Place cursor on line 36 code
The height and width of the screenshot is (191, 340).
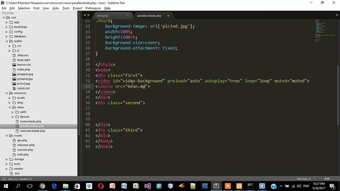[120, 103]
